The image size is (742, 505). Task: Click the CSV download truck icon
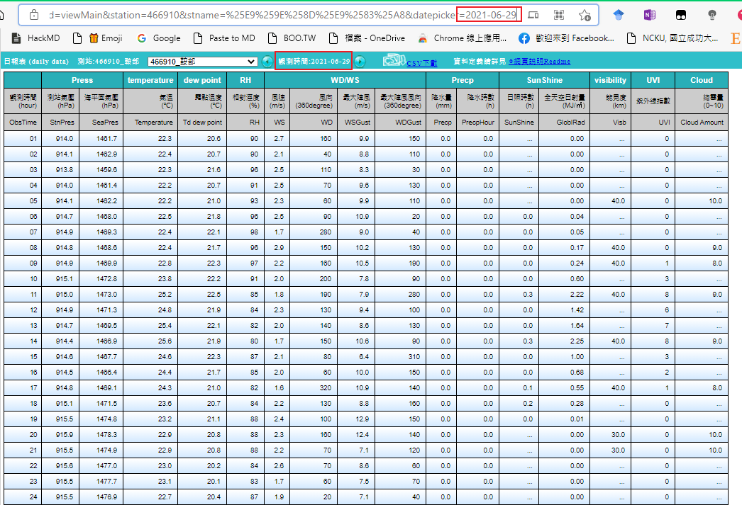(x=394, y=61)
